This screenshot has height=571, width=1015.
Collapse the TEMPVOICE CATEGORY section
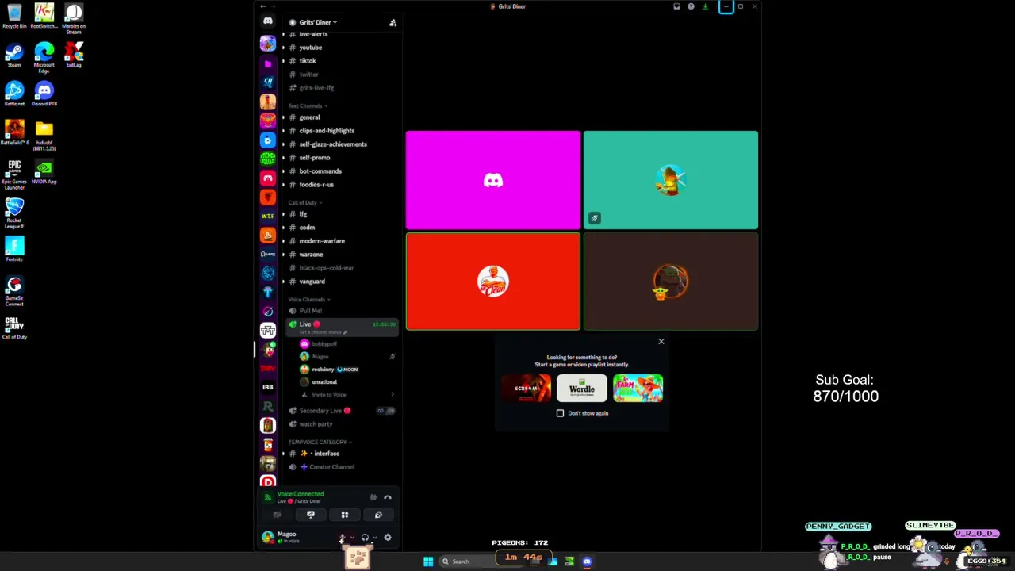[x=320, y=442]
